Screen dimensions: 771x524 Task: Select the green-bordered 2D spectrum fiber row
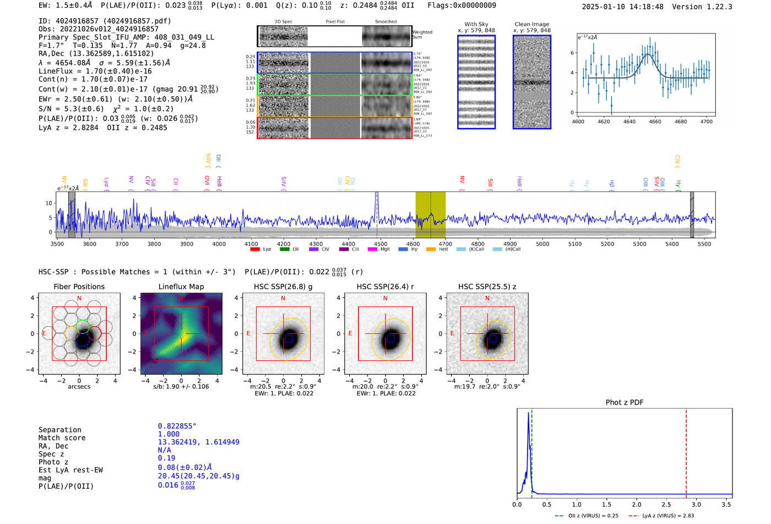[334, 85]
